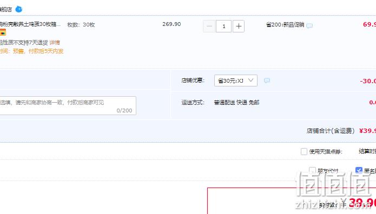
Task: Increase quantity with the plus button
Action: click(x=239, y=26)
